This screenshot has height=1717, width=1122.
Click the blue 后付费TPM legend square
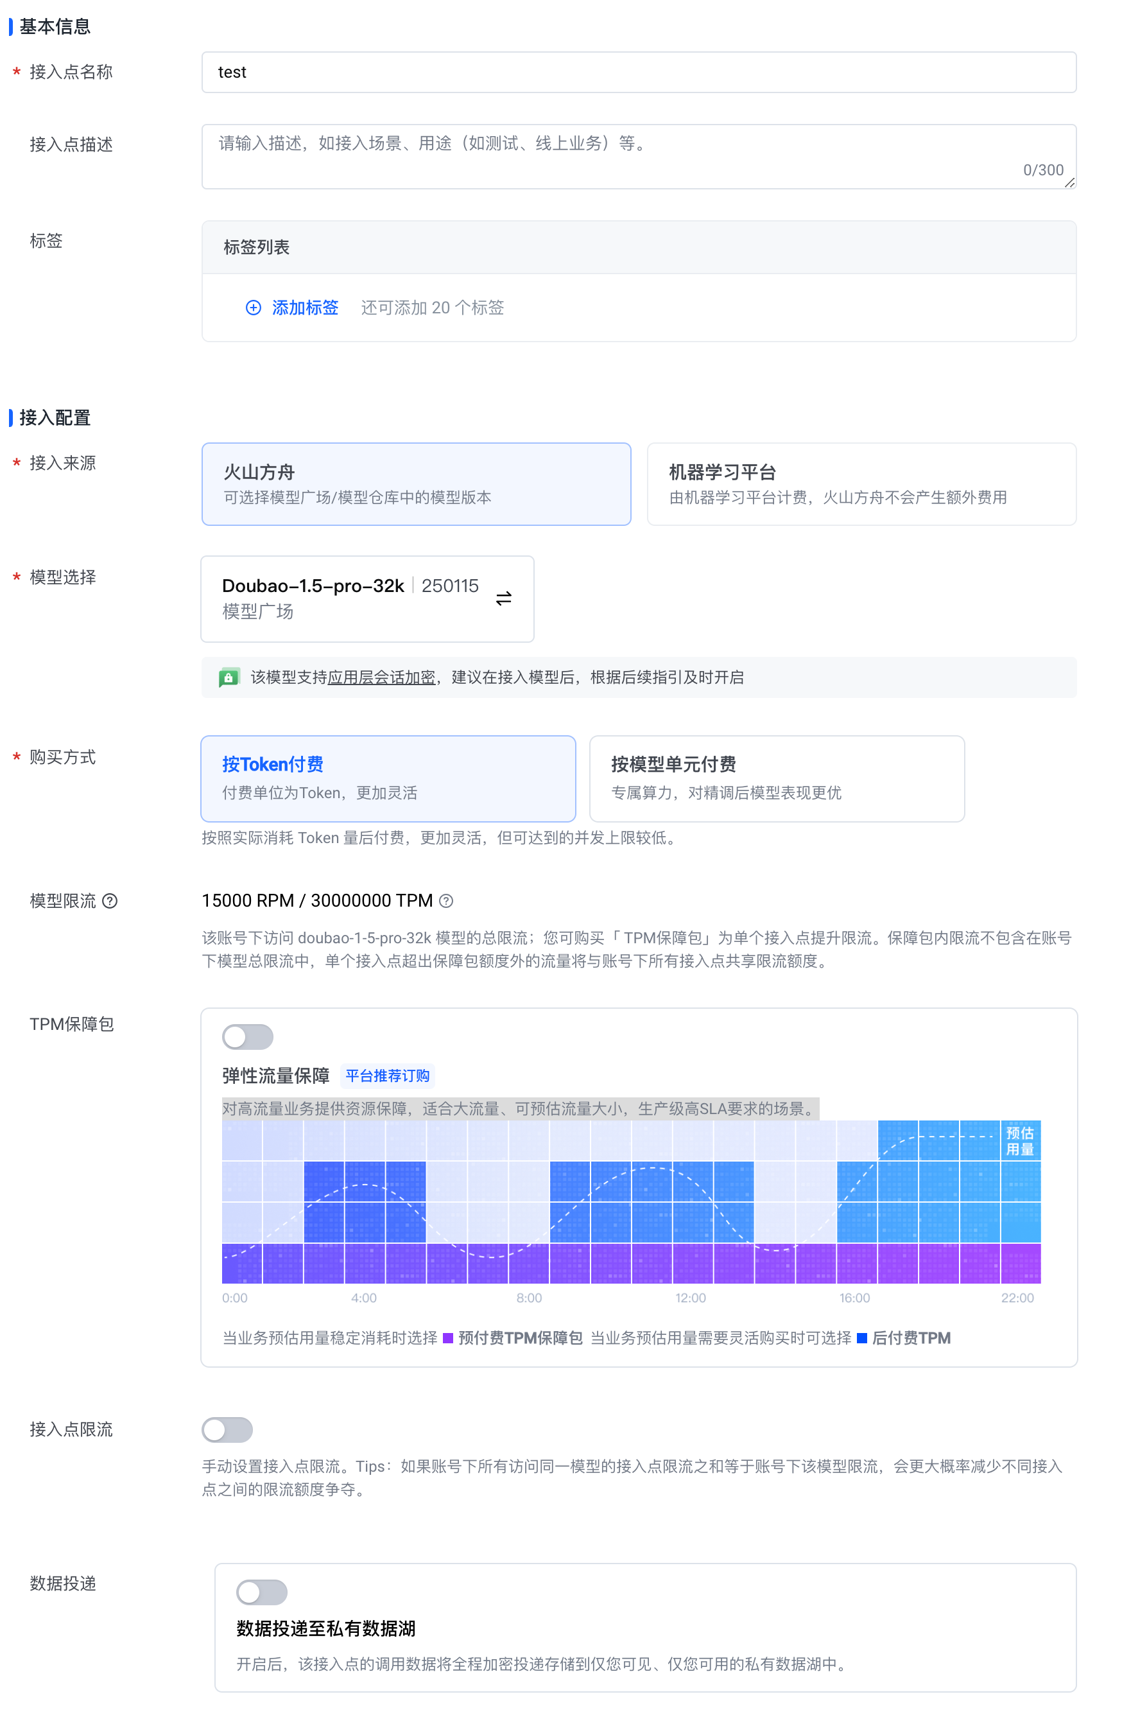(861, 1338)
